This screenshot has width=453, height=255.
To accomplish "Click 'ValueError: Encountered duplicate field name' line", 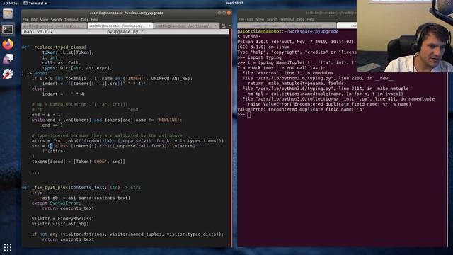I will point(301,110).
